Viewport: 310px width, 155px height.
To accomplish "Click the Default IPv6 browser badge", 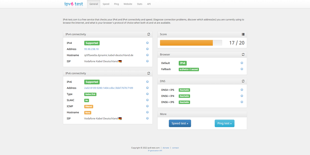I will click(183, 63).
